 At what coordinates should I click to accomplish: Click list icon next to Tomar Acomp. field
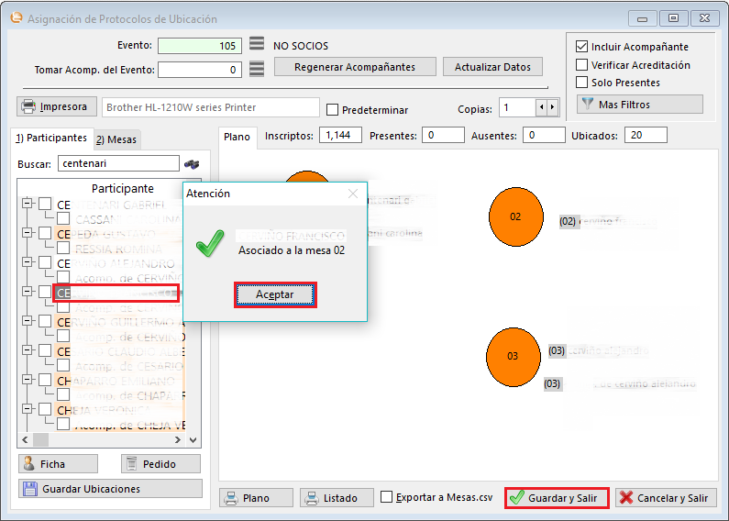(x=257, y=69)
